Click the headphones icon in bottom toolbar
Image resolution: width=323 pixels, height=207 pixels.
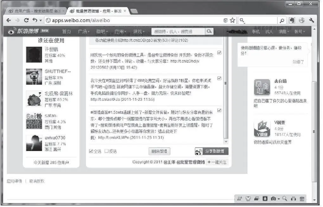[x=293, y=199]
